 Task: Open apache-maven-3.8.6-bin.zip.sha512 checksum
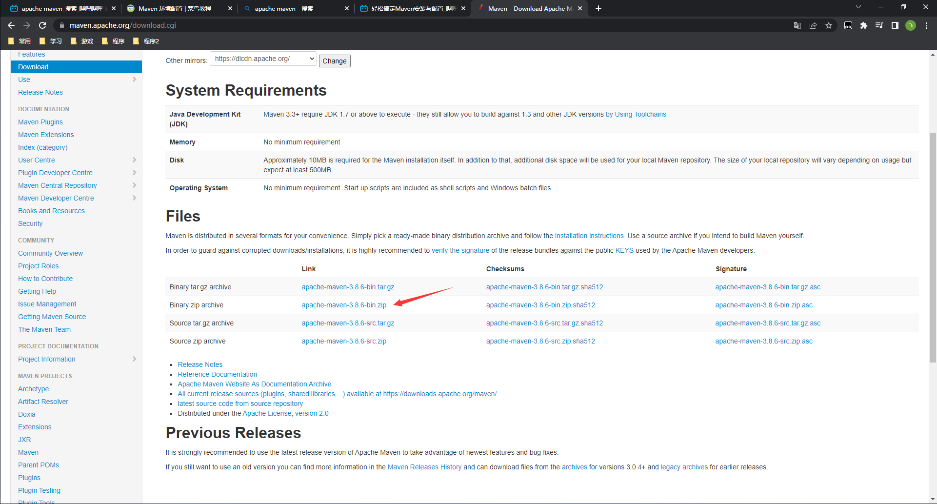pyautogui.click(x=540, y=305)
